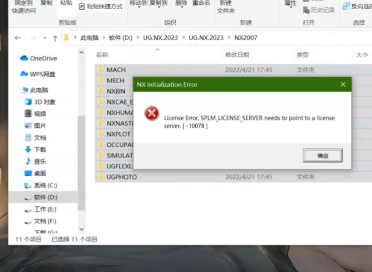Click the 视频 film icon

(x=28, y=114)
